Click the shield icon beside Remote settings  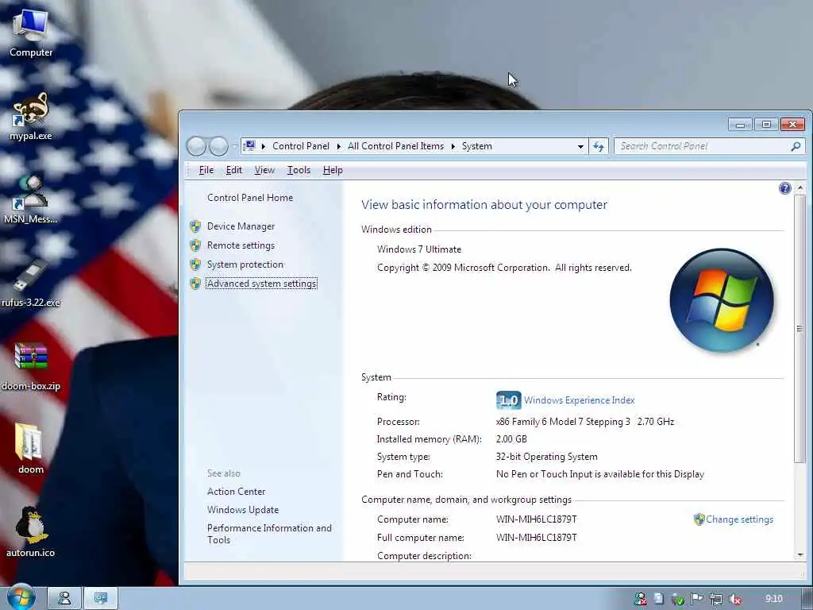pos(195,245)
